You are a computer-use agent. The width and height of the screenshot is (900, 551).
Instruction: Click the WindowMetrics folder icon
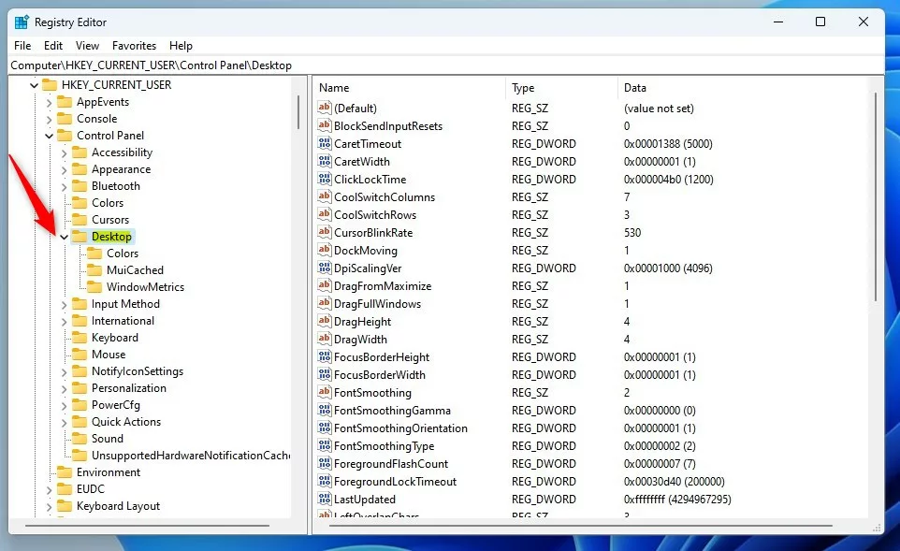(x=94, y=287)
